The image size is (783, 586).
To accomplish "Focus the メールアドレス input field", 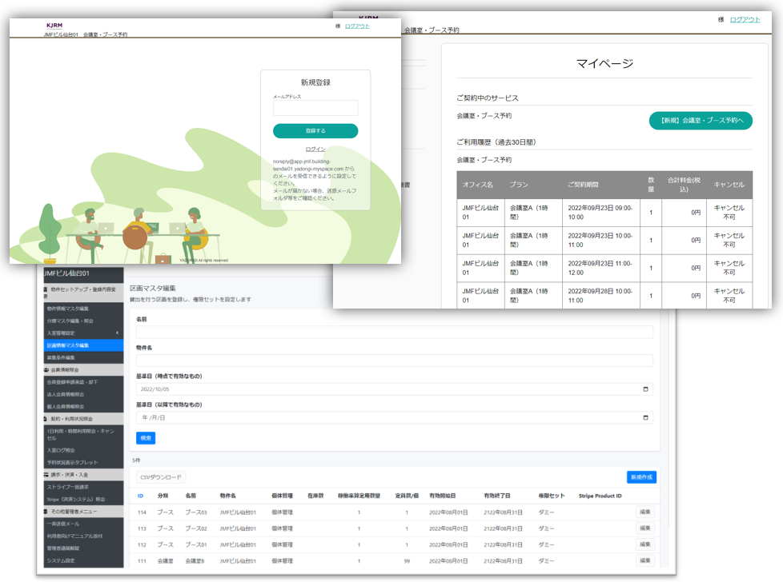I will click(315, 108).
